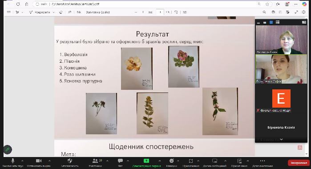Open Zoom Security shield menu
Image resolution: width=311 pixels, height=169 pixels.
[x=69, y=163]
